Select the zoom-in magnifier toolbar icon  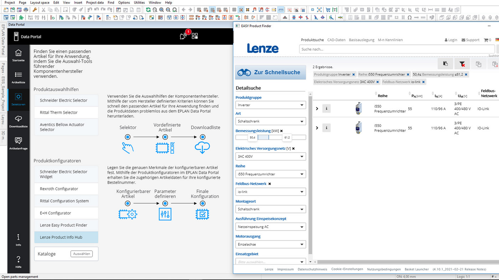(x=161, y=10)
